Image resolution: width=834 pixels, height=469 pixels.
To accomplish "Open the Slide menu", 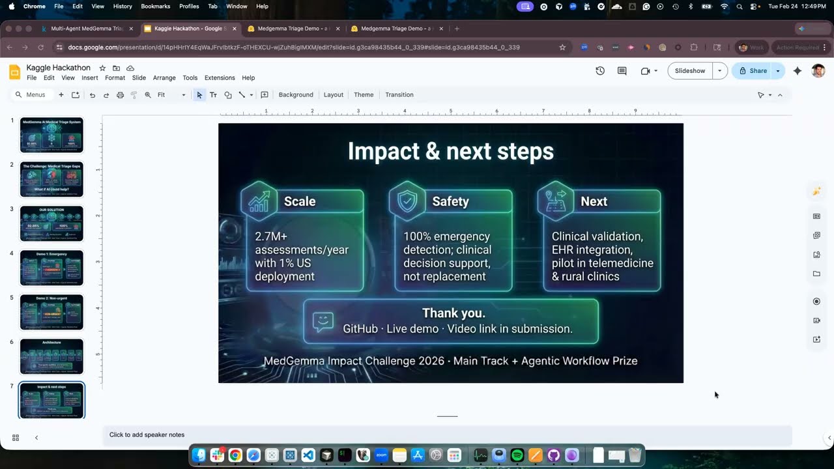I will (139, 78).
